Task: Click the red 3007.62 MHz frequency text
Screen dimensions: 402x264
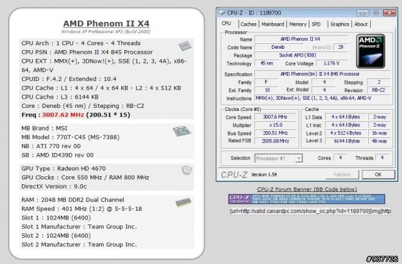Action: pos(63,115)
